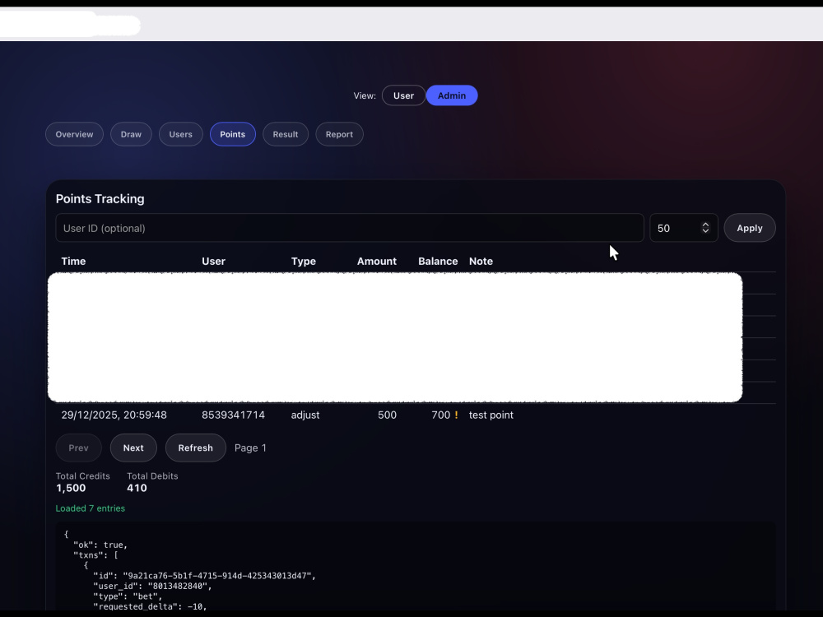
Task: Click the Balance column header
Action: coord(438,262)
